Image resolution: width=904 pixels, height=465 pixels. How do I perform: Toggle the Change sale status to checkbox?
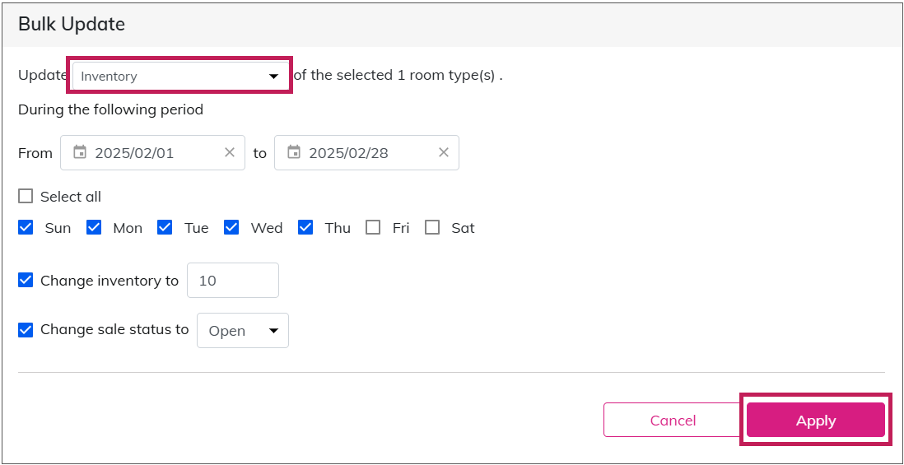[x=26, y=330]
